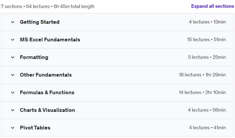The image size is (235, 138).
Task: Expand the Formulas & Functions chevron
Action: (13, 93)
